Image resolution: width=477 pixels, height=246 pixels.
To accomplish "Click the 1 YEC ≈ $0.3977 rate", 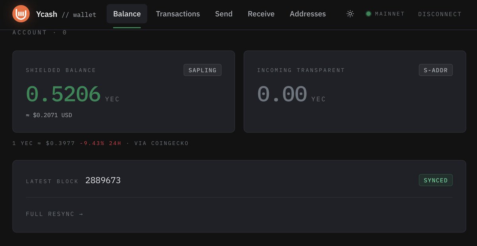I will pos(44,143).
